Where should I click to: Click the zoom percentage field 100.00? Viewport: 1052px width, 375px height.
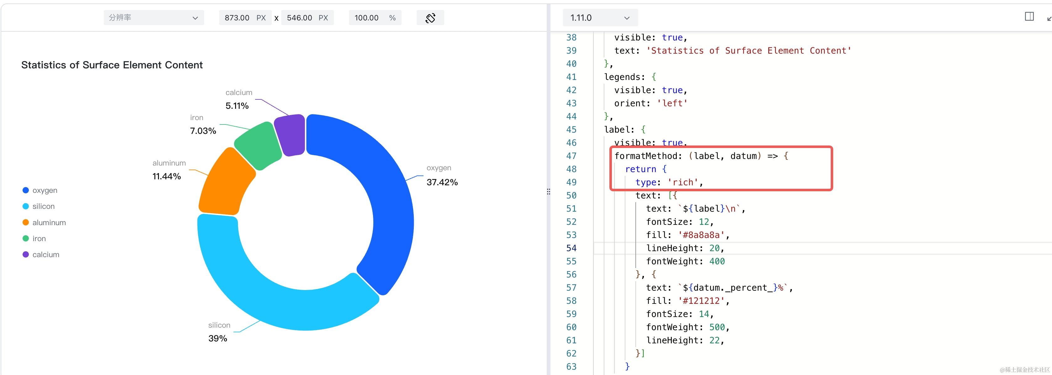[367, 18]
